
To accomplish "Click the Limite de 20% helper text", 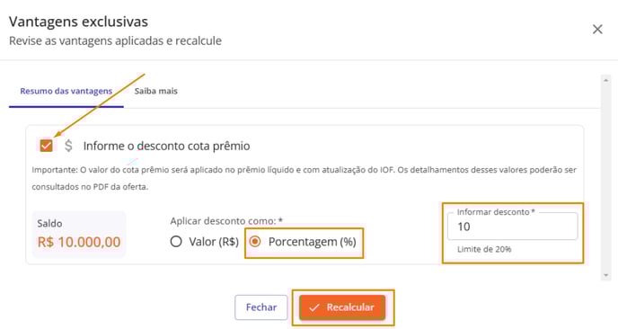I will pos(484,249).
